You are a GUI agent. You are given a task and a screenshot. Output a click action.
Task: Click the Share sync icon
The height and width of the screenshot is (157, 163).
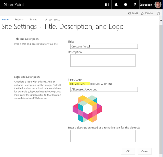129,14
